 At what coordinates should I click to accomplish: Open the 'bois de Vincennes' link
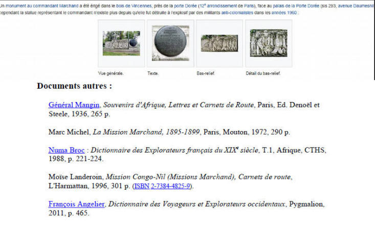pyautogui.click(x=135, y=4)
